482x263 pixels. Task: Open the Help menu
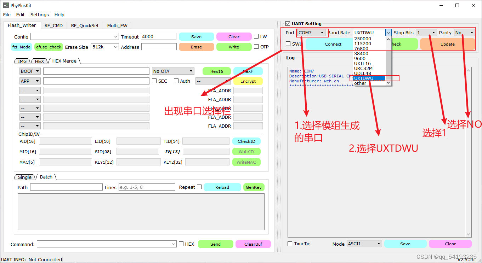click(59, 14)
